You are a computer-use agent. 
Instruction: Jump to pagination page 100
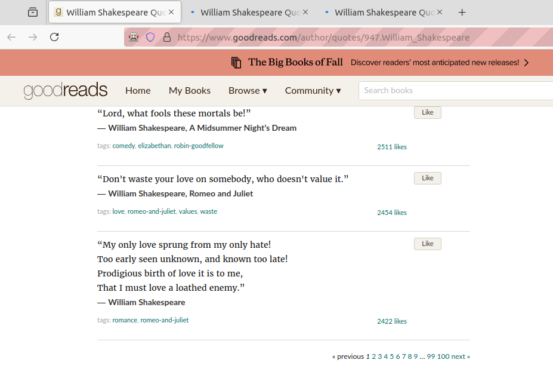tap(443, 356)
